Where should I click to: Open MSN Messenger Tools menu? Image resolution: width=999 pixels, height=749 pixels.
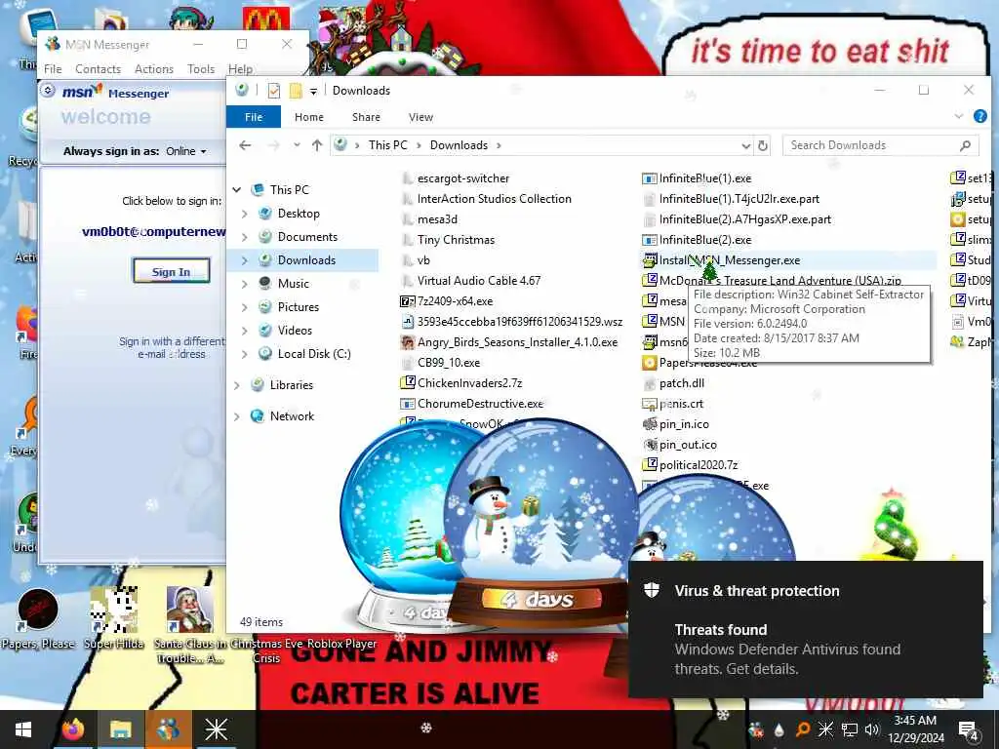[201, 69]
